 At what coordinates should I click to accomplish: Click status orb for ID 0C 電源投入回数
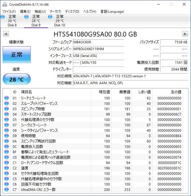(7, 146)
